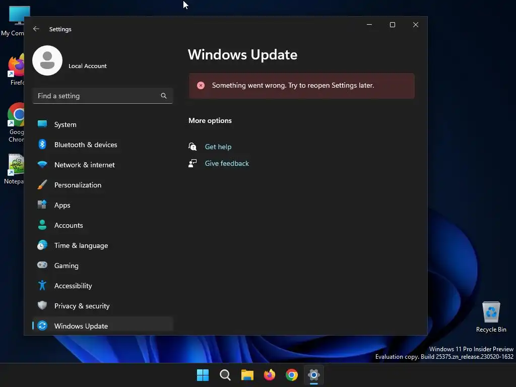Screen dimensions: 516x387
Task: Close the Settings window
Action: (416, 25)
